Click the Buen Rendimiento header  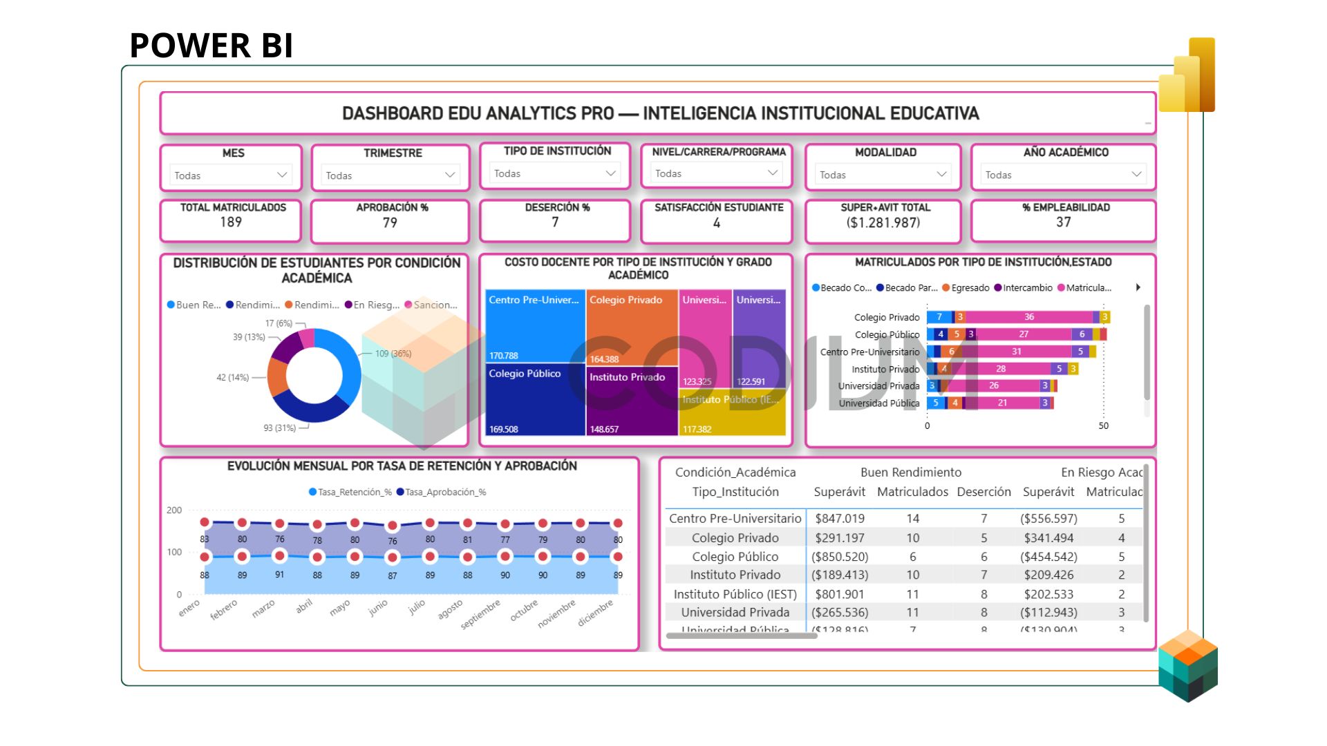pyautogui.click(x=910, y=472)
